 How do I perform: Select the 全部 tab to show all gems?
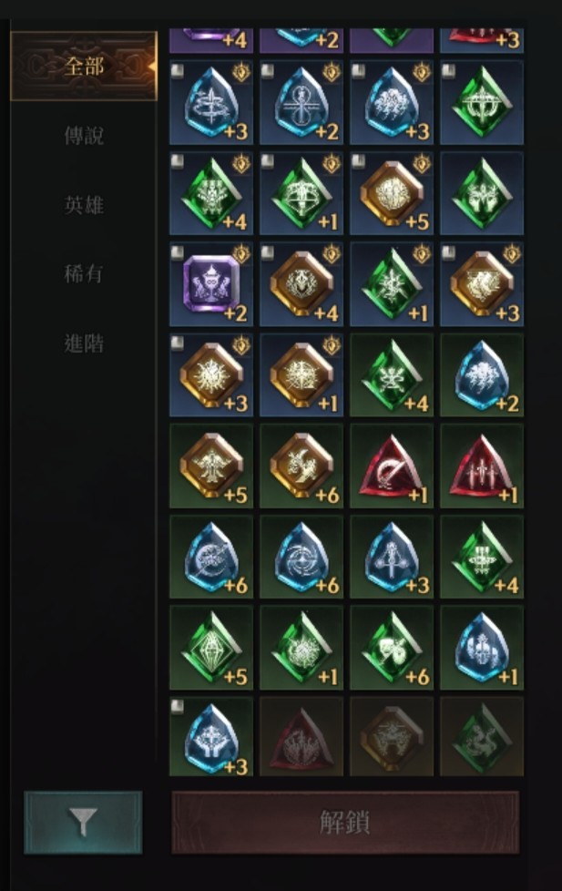84,67
